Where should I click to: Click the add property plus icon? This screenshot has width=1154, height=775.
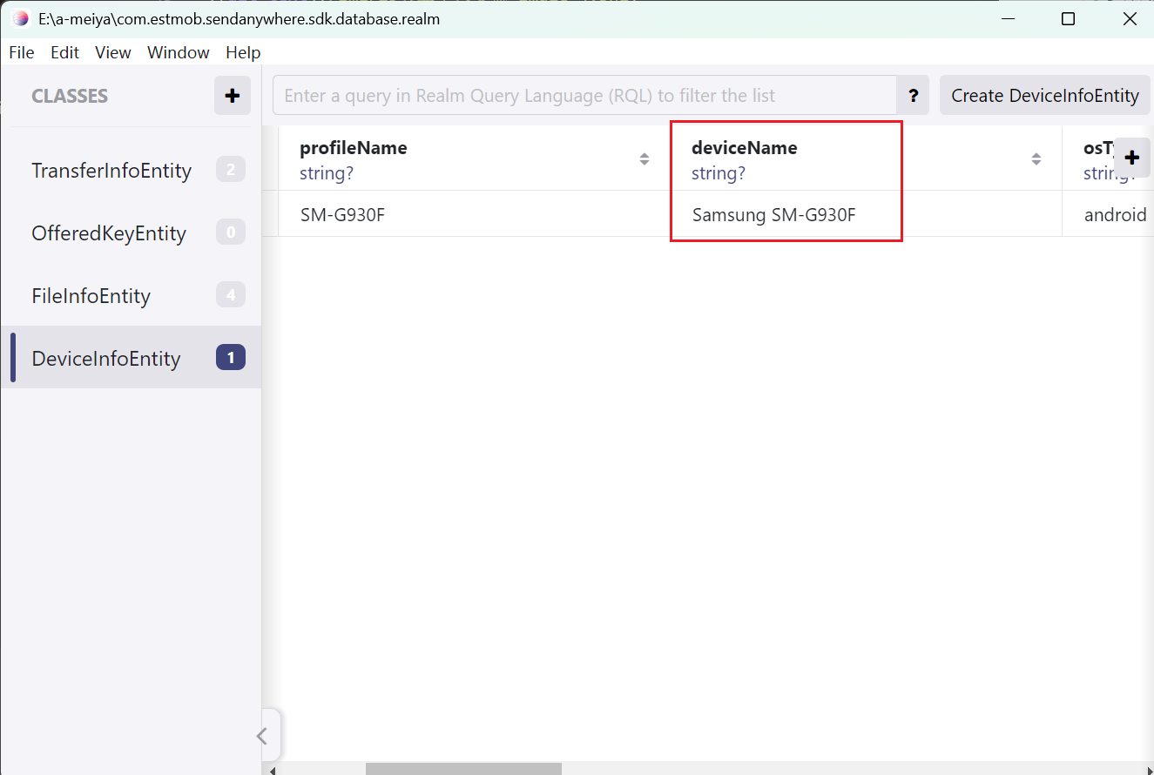(x=1131, y=158)
